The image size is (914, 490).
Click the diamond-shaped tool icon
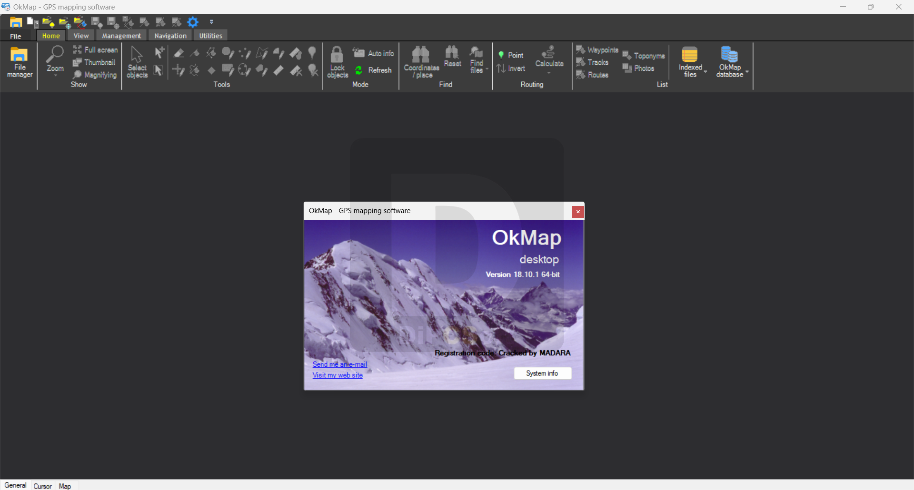click(x=211, y=70)
